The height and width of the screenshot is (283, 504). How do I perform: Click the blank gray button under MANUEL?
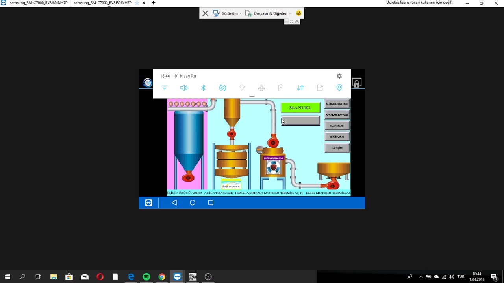pyautogui.click(x=300, y=121)
